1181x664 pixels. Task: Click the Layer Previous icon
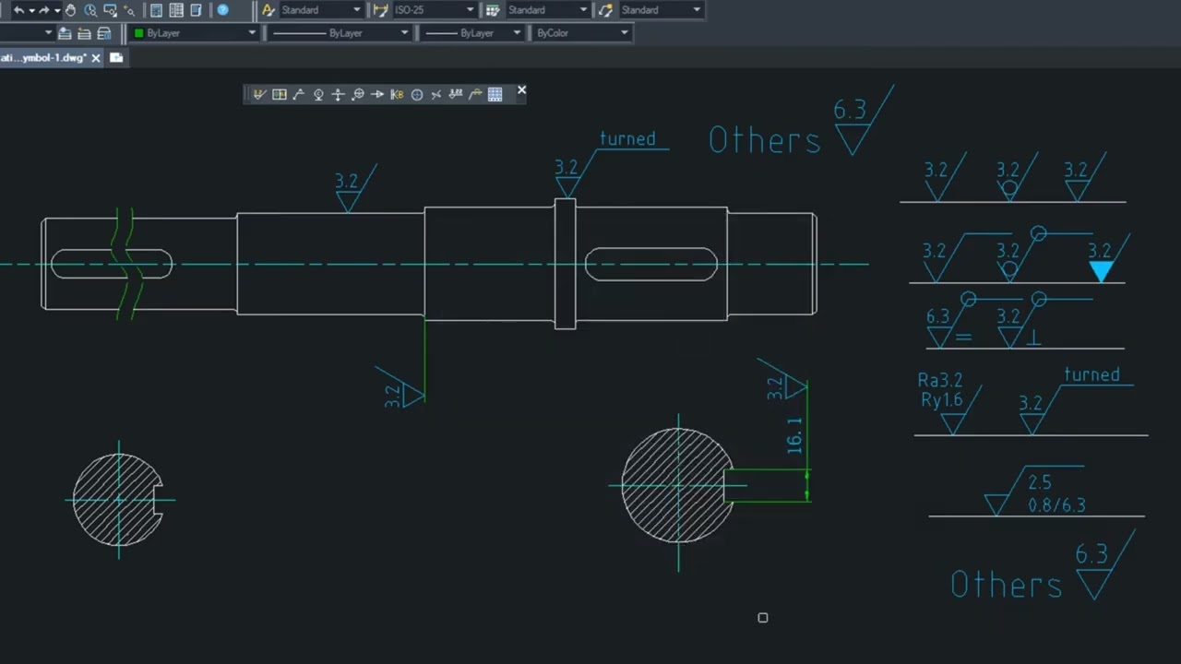(84, 33)
